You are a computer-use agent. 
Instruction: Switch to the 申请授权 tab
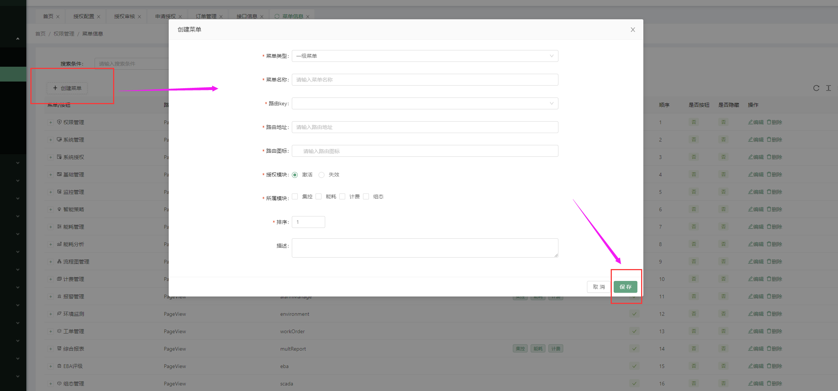[165, 16]
